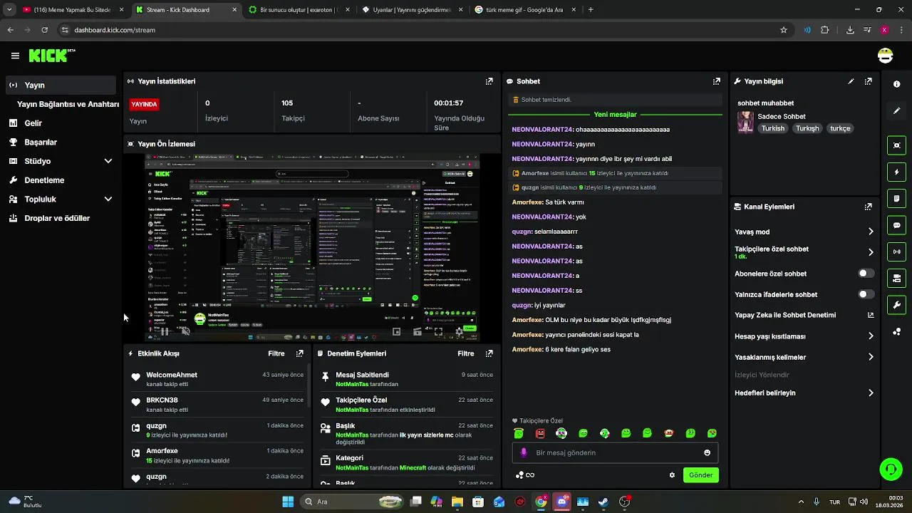The image size is (912, 513).
Task: Toggle the channel actions widget icon in the right rail
Action: pos(896,278)
